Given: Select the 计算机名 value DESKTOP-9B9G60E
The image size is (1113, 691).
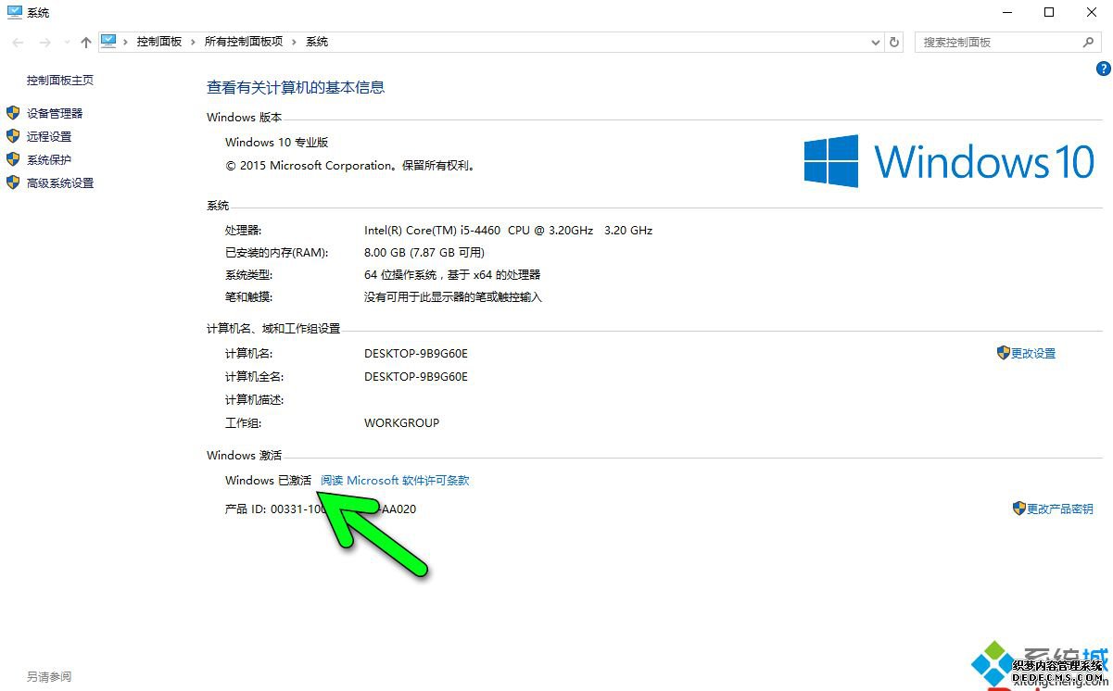Looking at the screenshot, I should (x=416, y=354).
